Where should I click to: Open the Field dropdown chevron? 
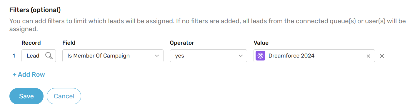[x=157, y=56]
